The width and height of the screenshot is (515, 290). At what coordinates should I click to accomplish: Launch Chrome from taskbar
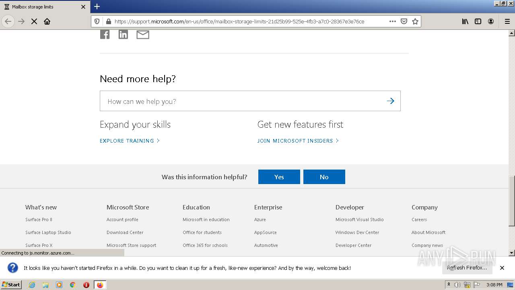(72, 285)
